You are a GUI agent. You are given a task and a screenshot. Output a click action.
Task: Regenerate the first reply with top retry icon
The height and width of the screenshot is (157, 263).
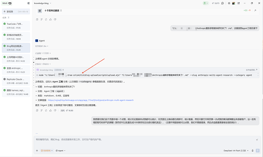click(46, 19)
